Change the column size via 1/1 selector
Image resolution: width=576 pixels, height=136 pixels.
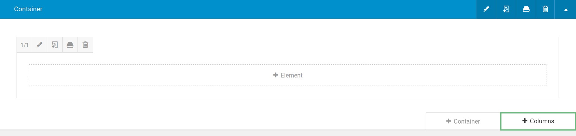pyautogui.click(x=24, y=45)
